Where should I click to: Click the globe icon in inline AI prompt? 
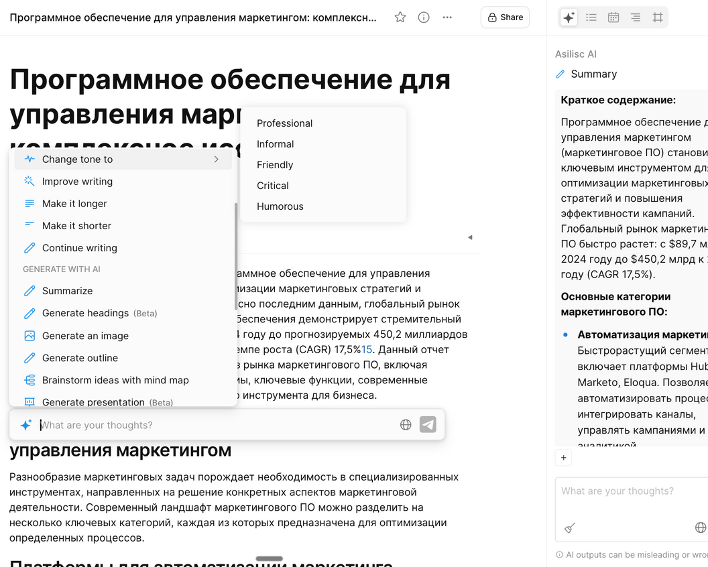pos(406,425)
